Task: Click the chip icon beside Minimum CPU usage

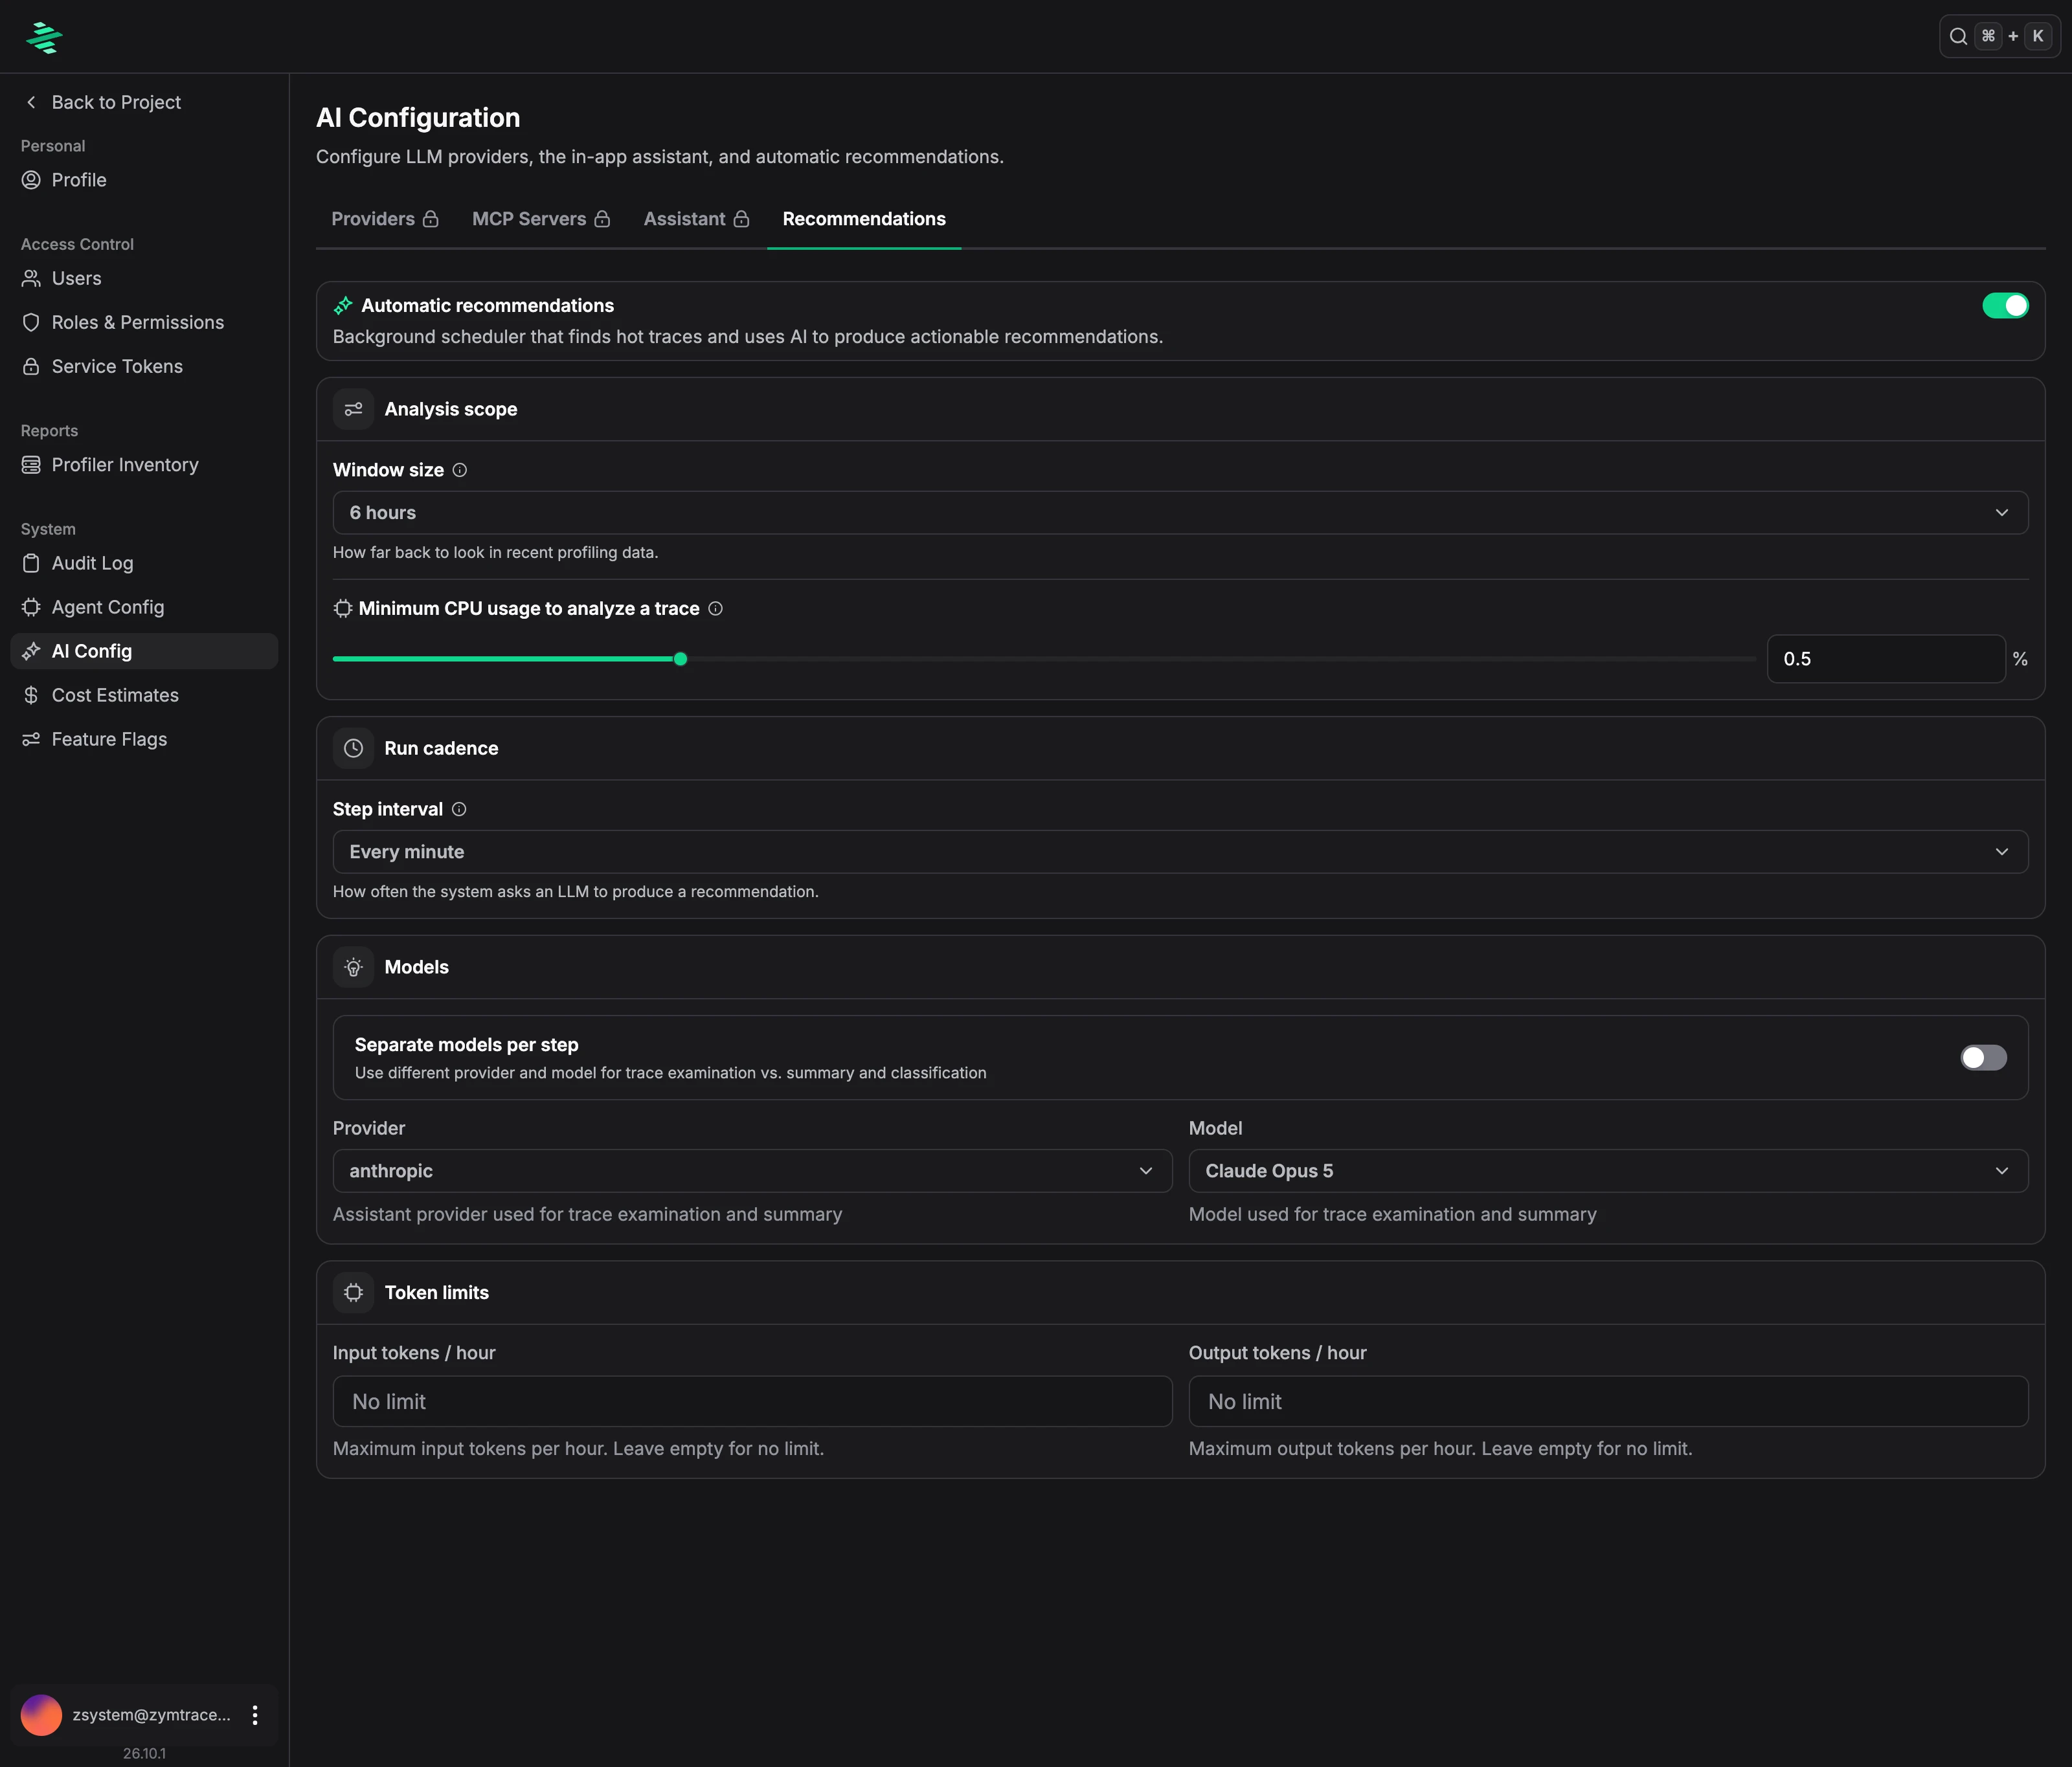Action: point(343,608)
